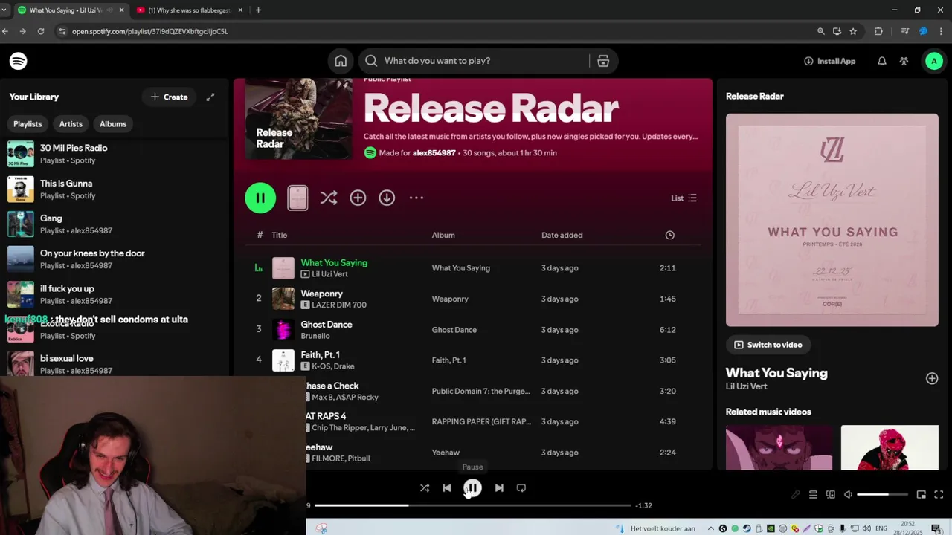Open Lil Uzi Vert under the first track
The width and height of the screenshot is (952, 535).
pos(329,274)
